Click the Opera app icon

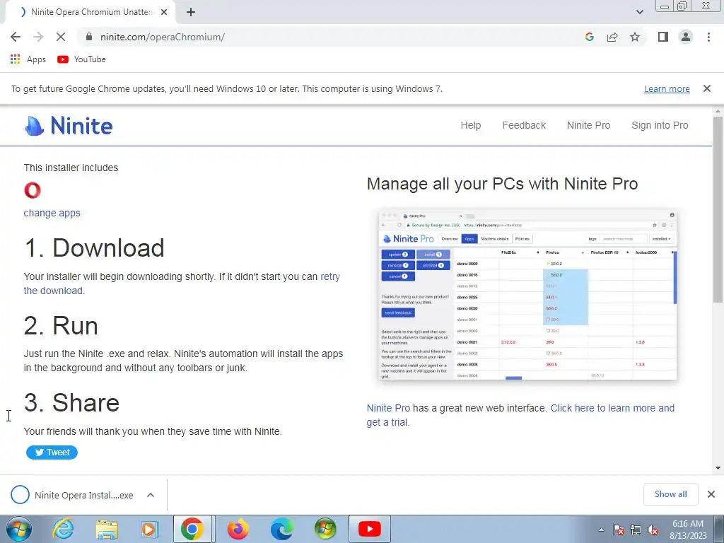tap(33, 190)
